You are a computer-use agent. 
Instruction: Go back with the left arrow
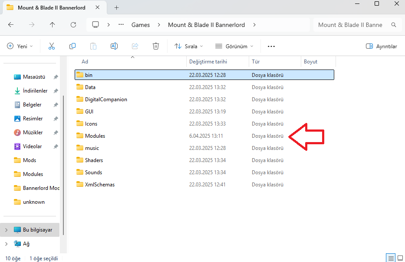(11, 25)
